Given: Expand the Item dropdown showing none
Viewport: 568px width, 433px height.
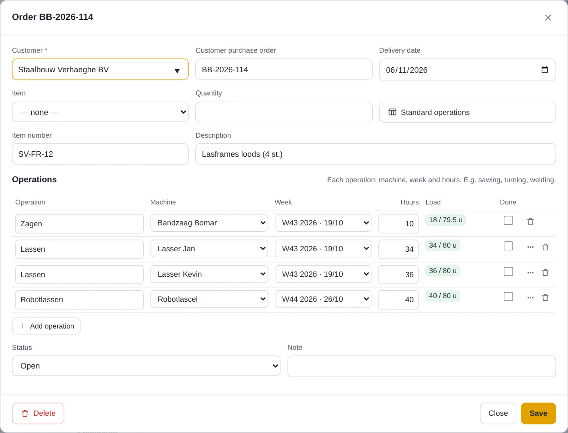Looking at the screenshot, I should [x=100, y=112].
